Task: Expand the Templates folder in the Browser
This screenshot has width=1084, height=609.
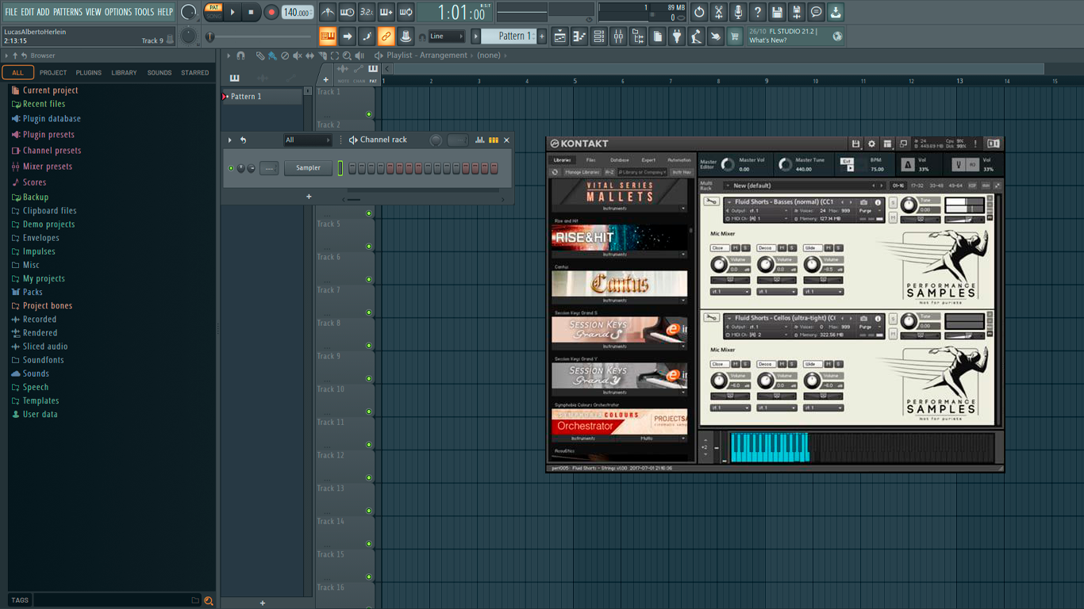Action: (40, 400)
